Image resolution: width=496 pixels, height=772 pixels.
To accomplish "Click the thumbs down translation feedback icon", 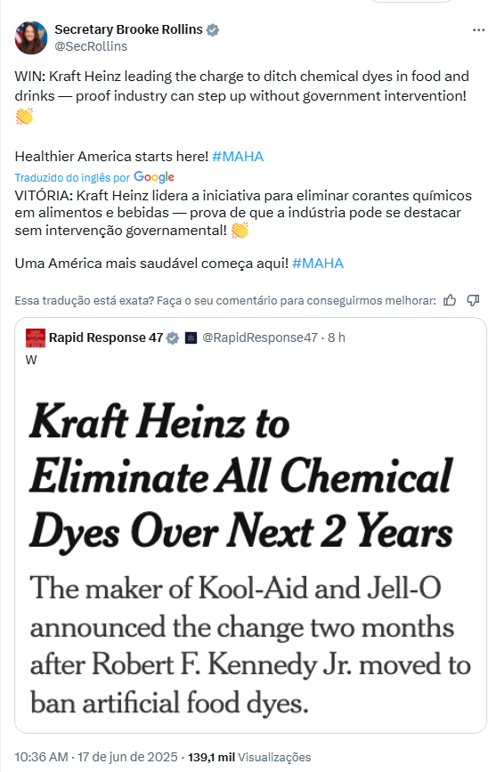I will click(474, 300).
